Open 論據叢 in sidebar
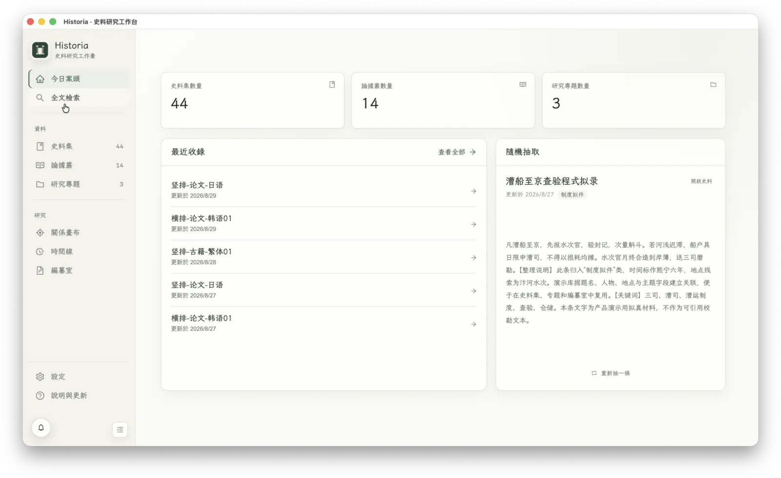The width and height of the screenshot is (781, 478). (x=79, y=165)
